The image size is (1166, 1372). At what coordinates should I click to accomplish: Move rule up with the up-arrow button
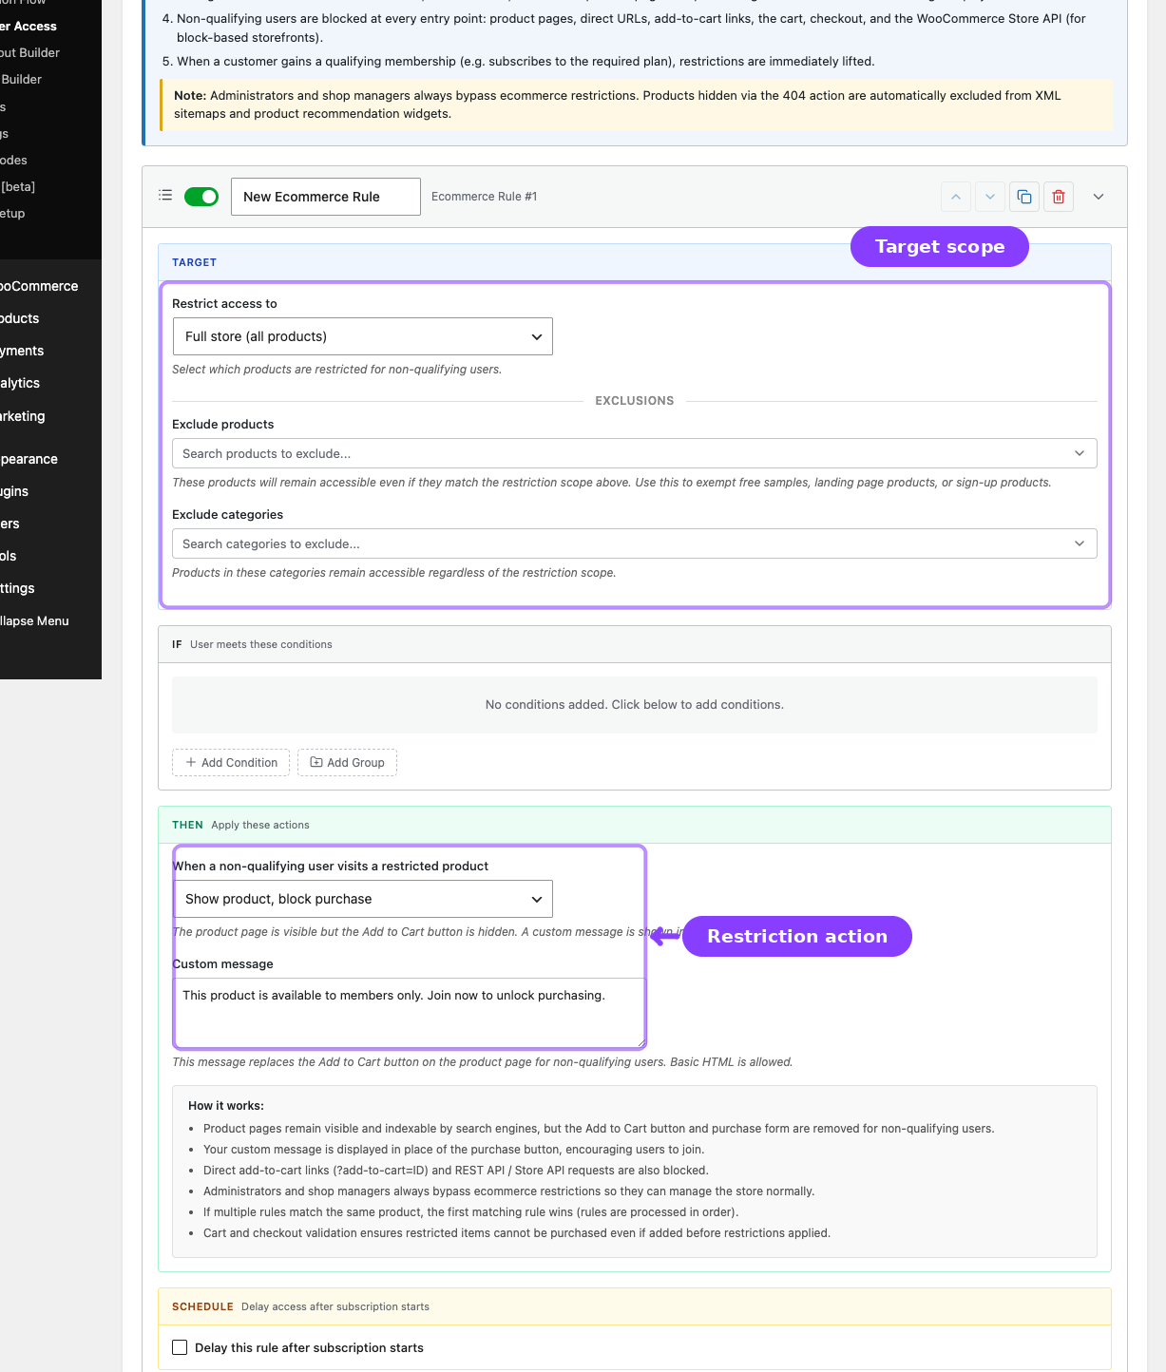(956, 197)
